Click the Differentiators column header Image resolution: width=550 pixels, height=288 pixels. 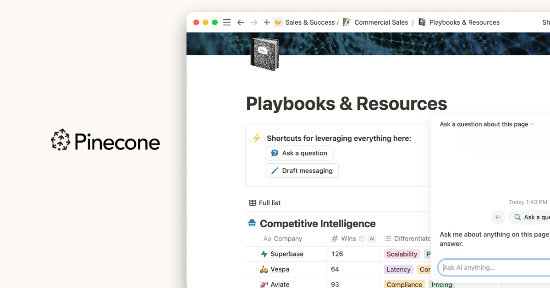(408, 239)
